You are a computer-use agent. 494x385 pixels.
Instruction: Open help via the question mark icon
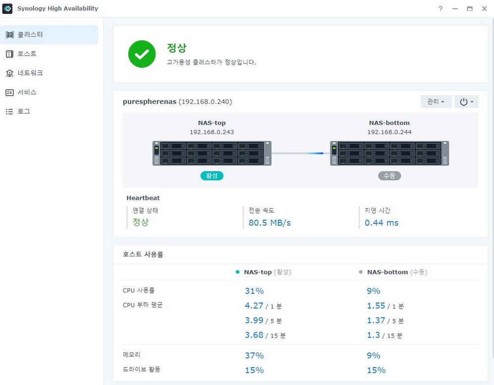pos(440,9)
